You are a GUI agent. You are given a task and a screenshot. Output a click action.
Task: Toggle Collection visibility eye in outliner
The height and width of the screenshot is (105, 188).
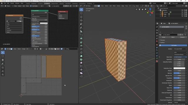click(x=184, y=10)
